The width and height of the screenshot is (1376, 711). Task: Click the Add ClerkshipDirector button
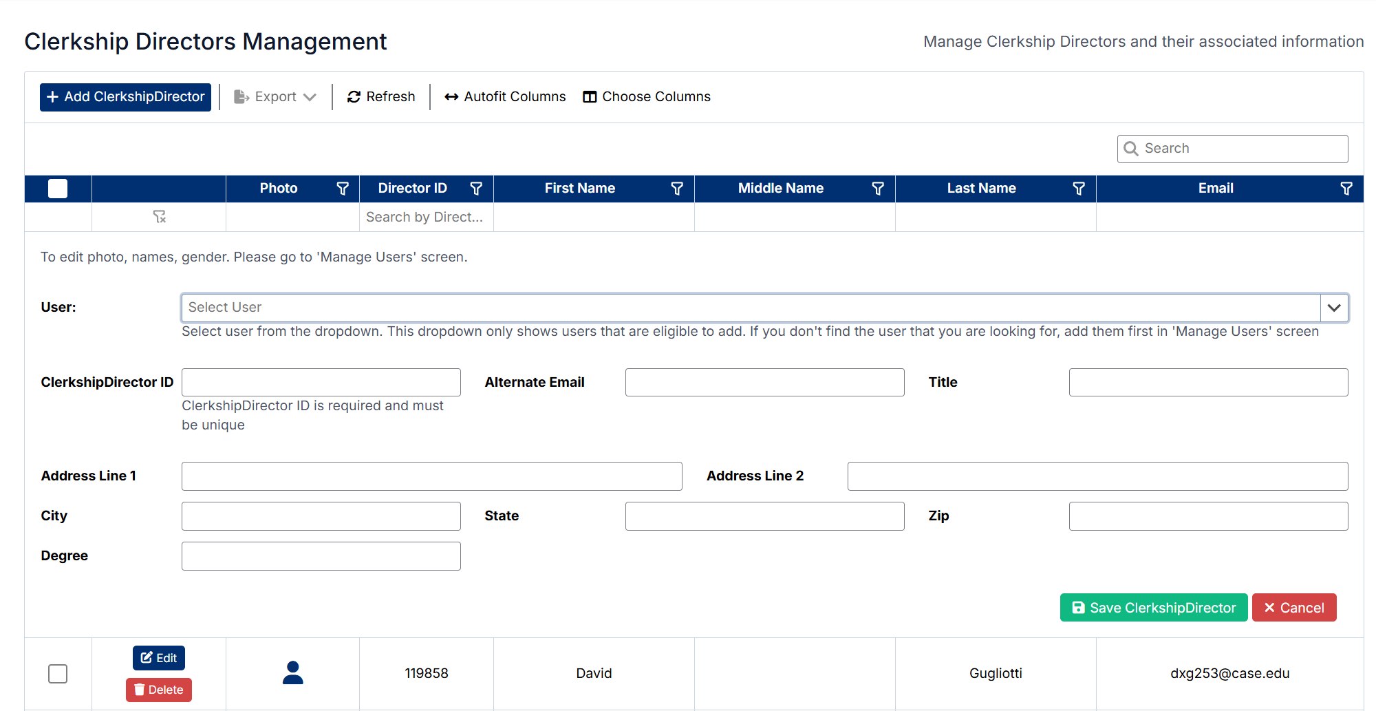pyautogui.click(x=125, y=97)
